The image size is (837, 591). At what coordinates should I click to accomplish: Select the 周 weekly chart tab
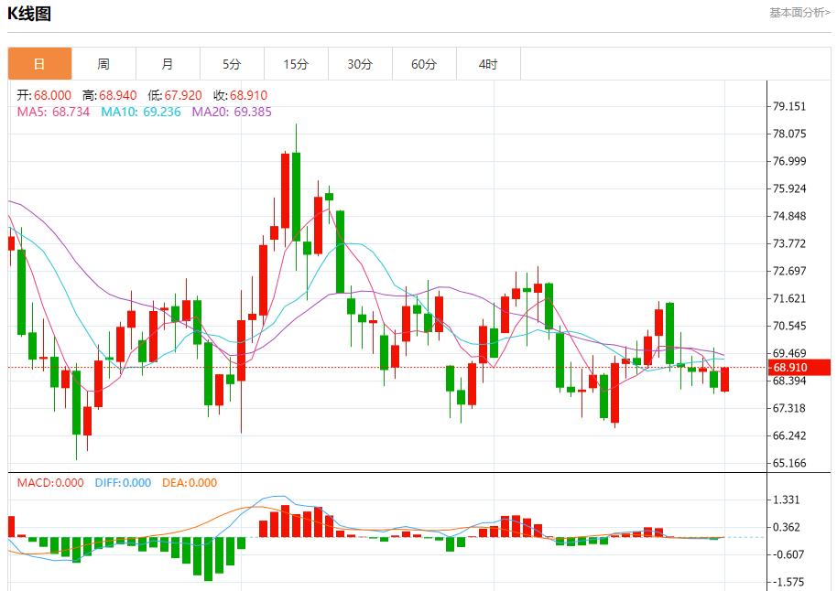[x=103, y=64]
